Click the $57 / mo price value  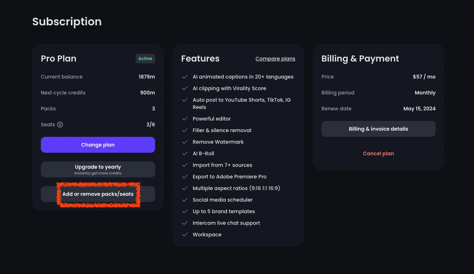pos(424,77)
